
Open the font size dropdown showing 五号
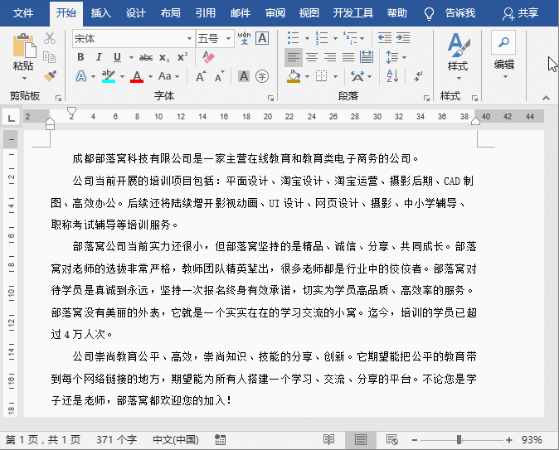pos(227,39)
